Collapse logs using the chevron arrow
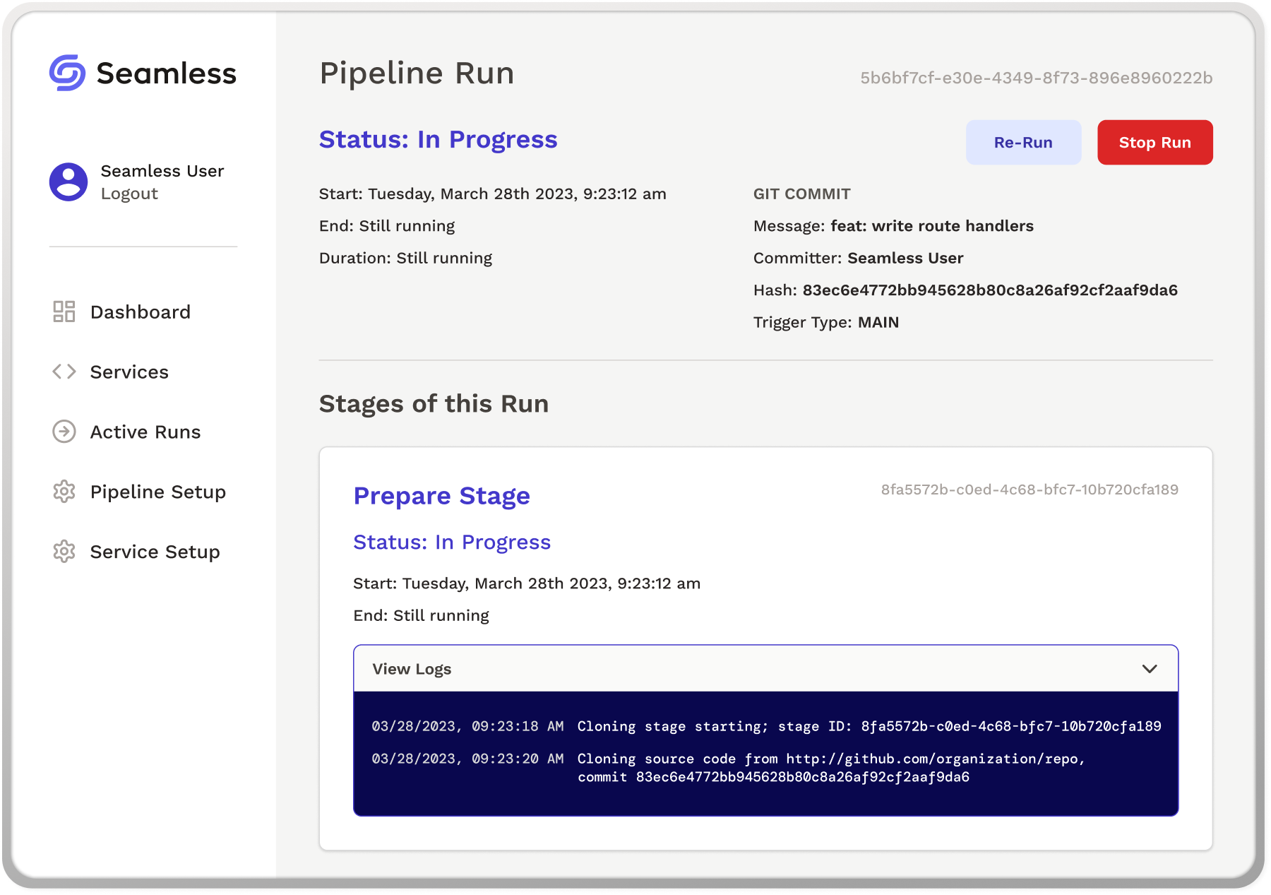 [1150, 669]
